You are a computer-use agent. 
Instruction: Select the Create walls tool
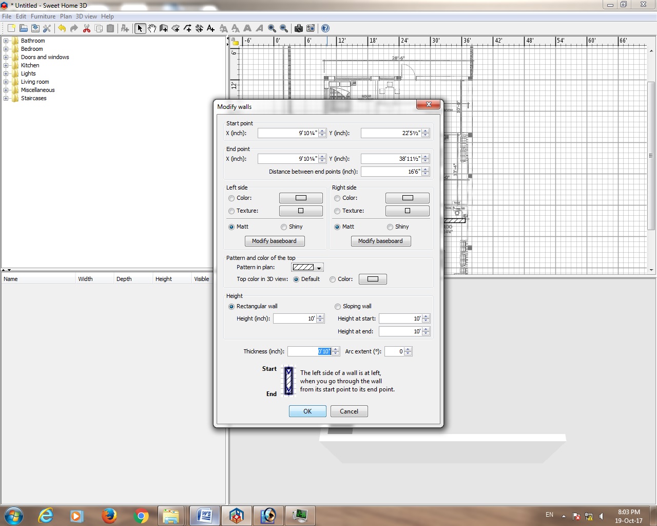click(164, 28)
